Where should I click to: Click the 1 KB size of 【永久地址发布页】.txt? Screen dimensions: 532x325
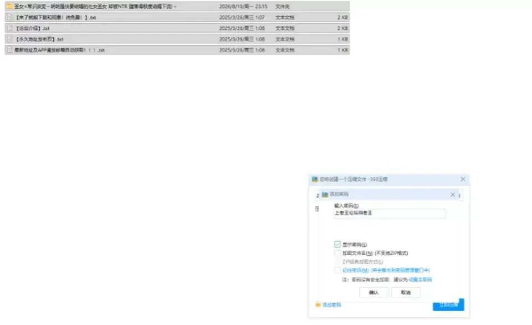click(x=342, y=39)
